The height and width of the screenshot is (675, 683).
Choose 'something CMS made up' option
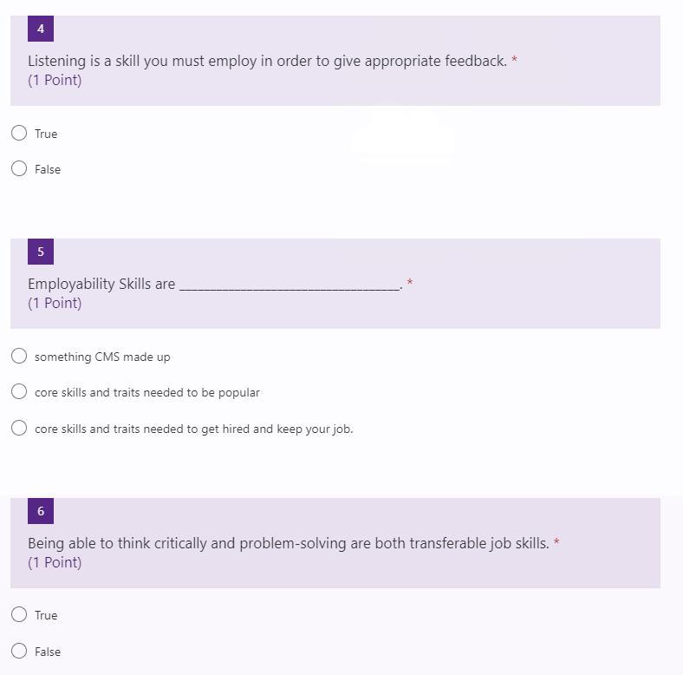19,356
